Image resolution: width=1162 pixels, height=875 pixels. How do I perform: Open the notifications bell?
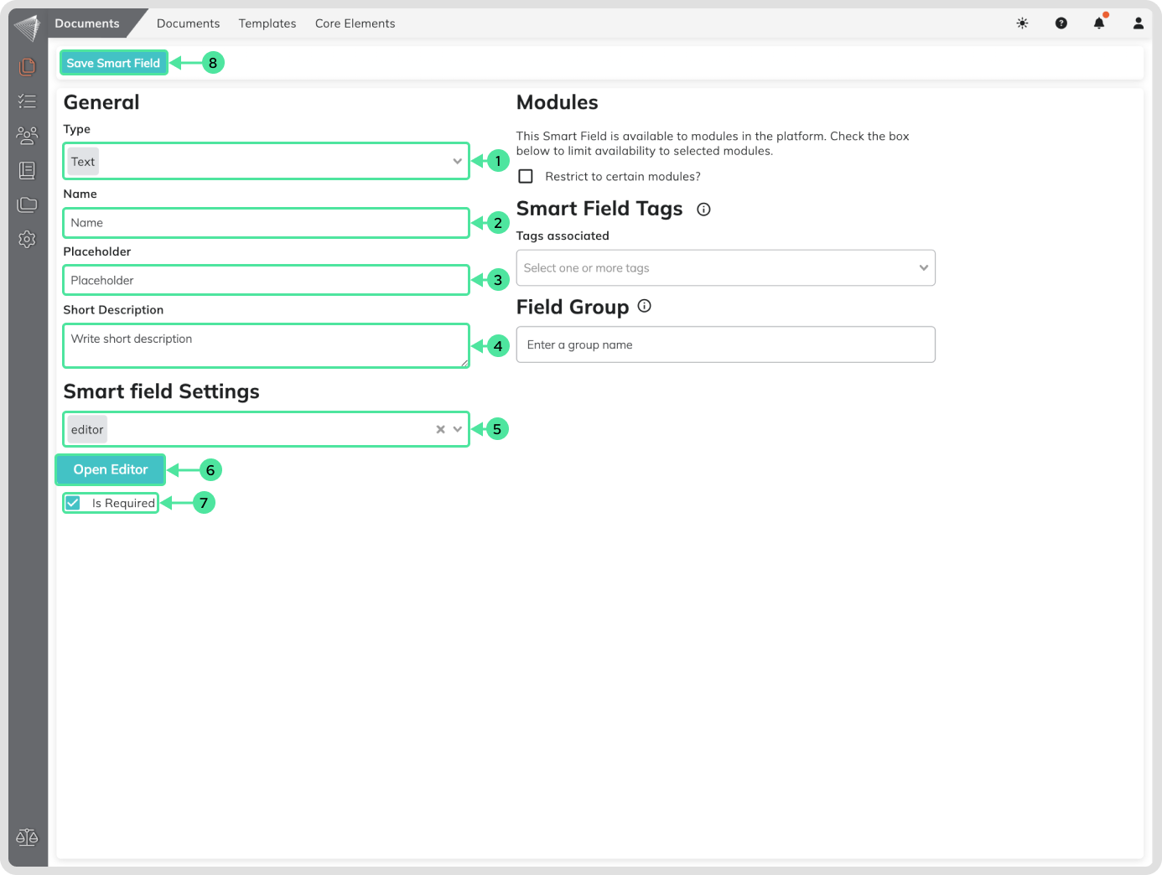pos(1099,23)
